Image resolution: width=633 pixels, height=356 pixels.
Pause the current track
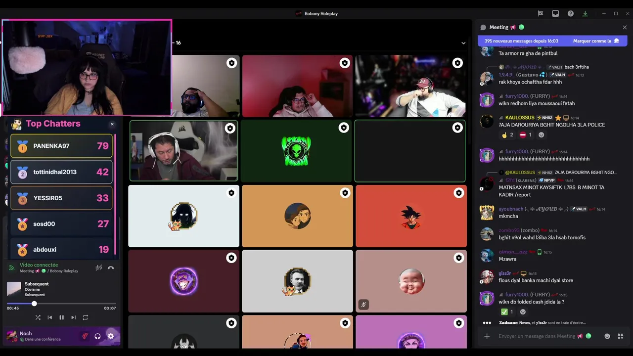61,317
